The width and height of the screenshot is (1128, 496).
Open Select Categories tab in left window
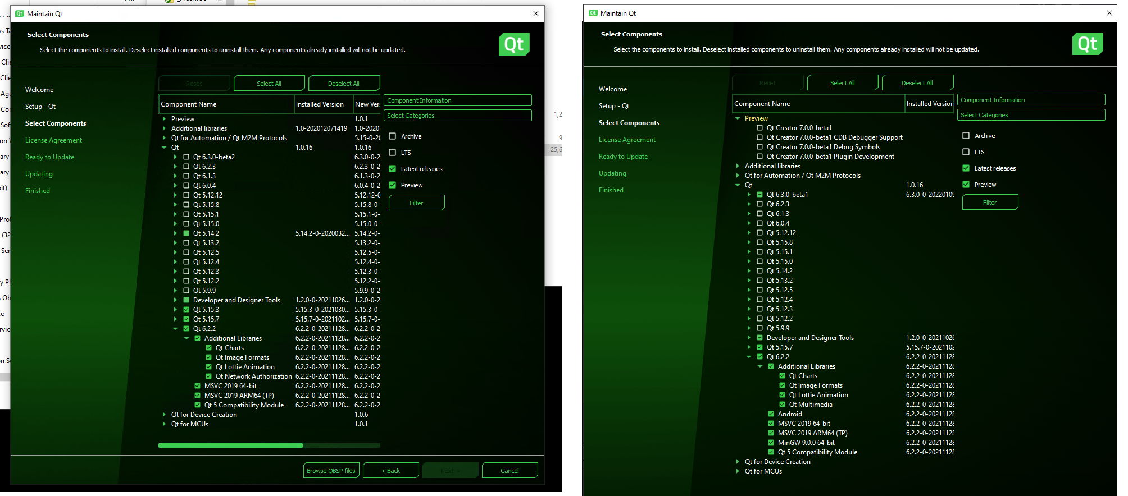pyautogui.click(x=458, y=116)
